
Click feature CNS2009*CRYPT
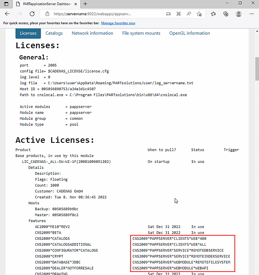[x=49, y=256]
